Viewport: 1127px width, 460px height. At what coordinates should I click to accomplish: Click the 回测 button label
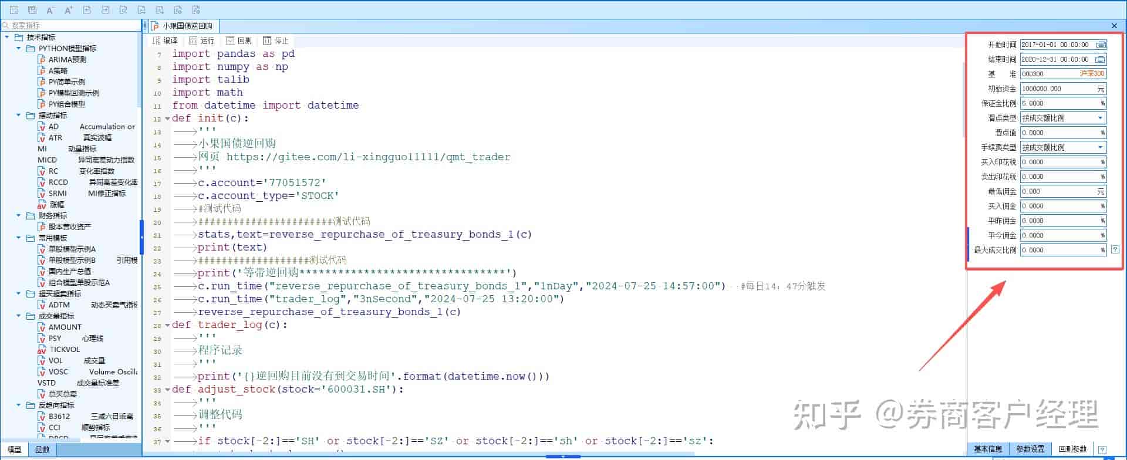[245, 40]
